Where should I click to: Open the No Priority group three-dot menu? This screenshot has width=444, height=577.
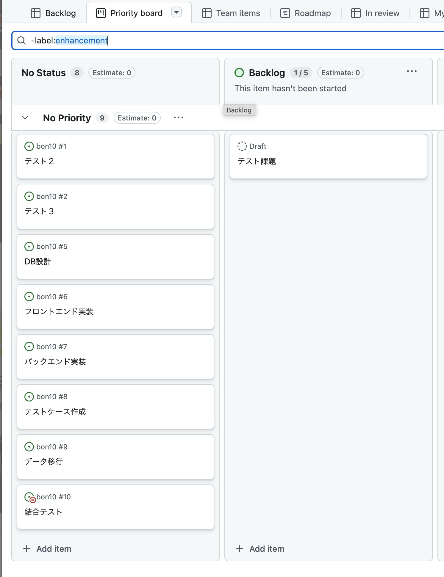[x=179, y=118]
